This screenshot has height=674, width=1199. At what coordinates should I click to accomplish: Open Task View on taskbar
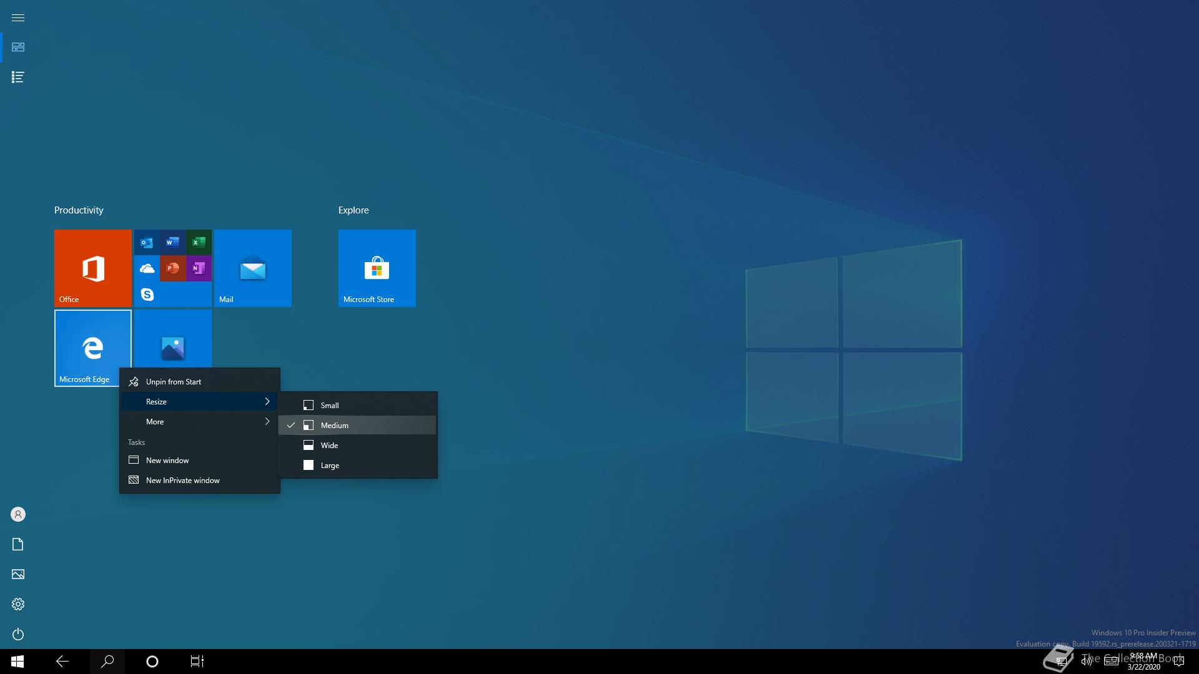[x=197, y=662]
